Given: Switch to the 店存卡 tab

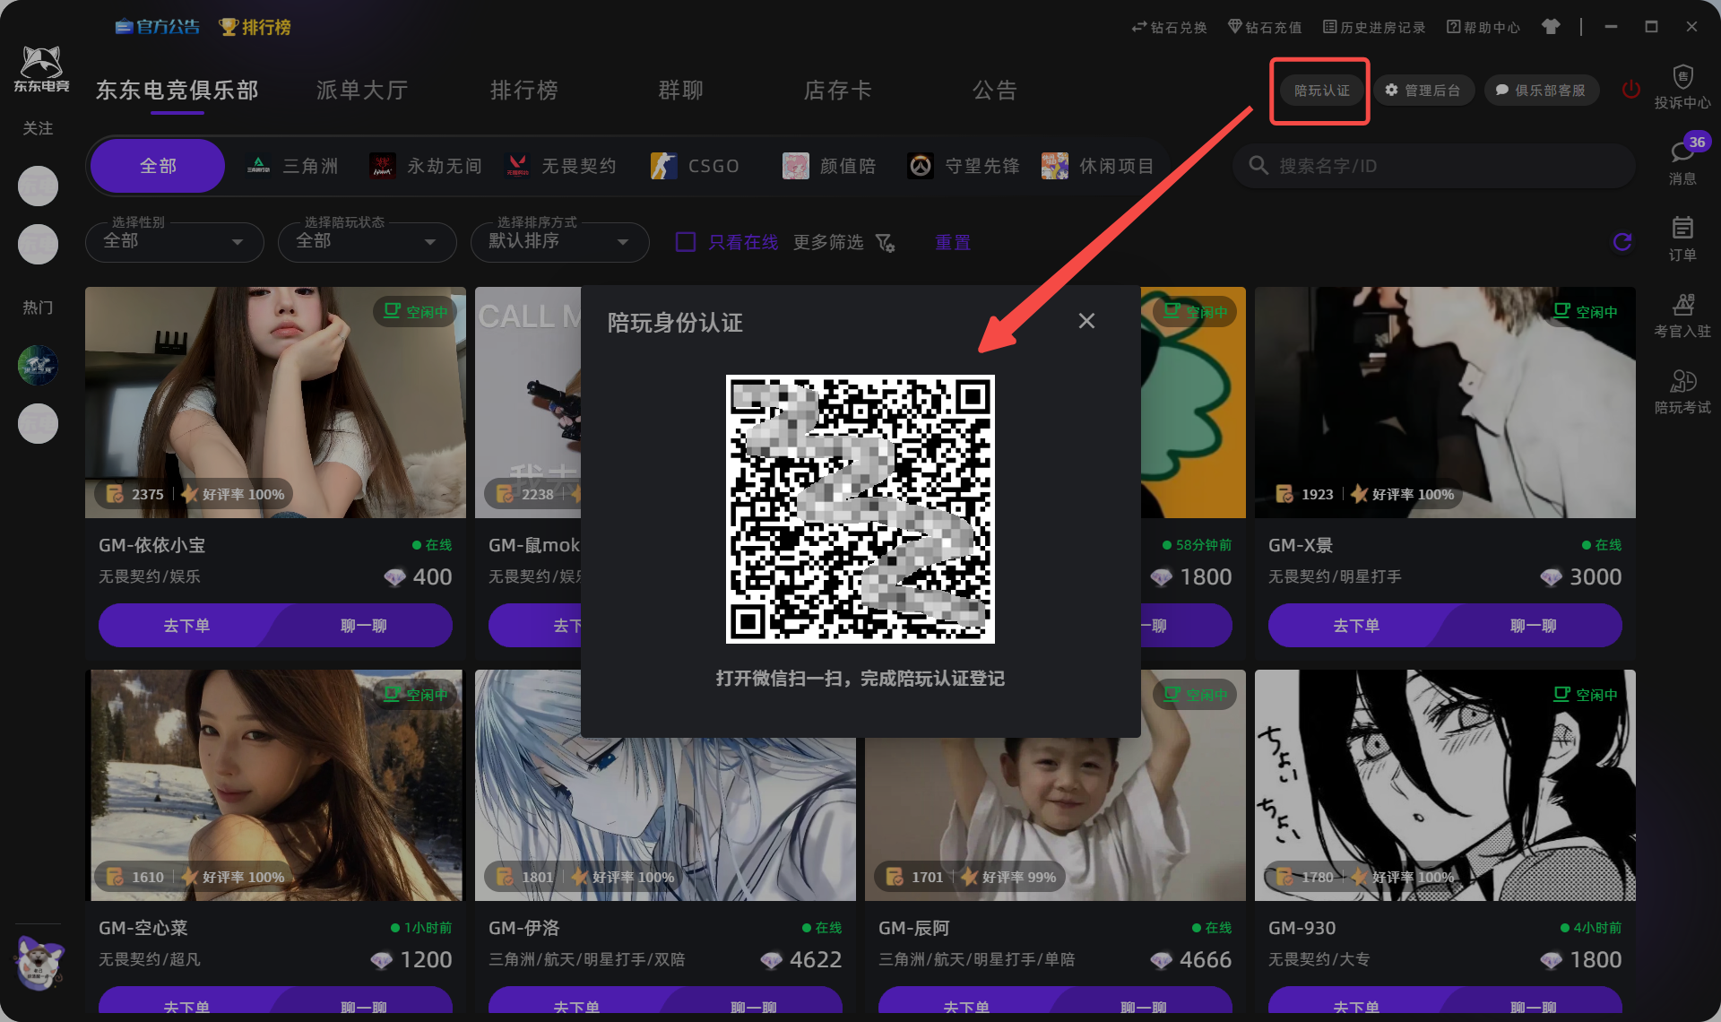Looking at the screenshot, I should [838, 91].
